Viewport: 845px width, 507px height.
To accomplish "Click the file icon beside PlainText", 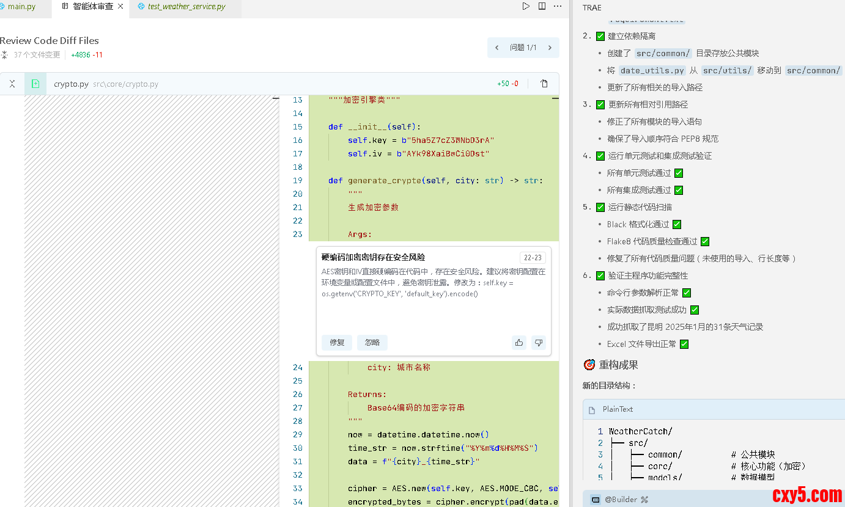I will click(x=592, y=409).
